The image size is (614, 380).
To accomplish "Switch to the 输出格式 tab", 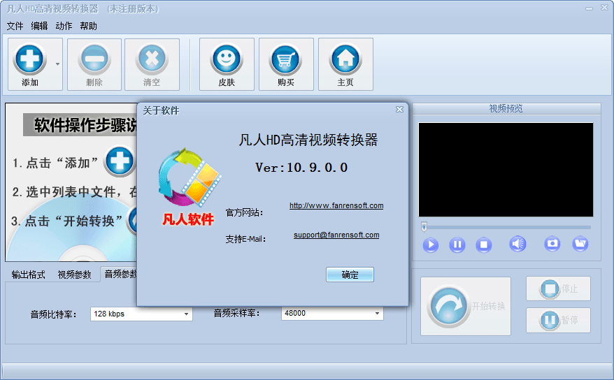I will pyautogui.click(x=29, y=275).
